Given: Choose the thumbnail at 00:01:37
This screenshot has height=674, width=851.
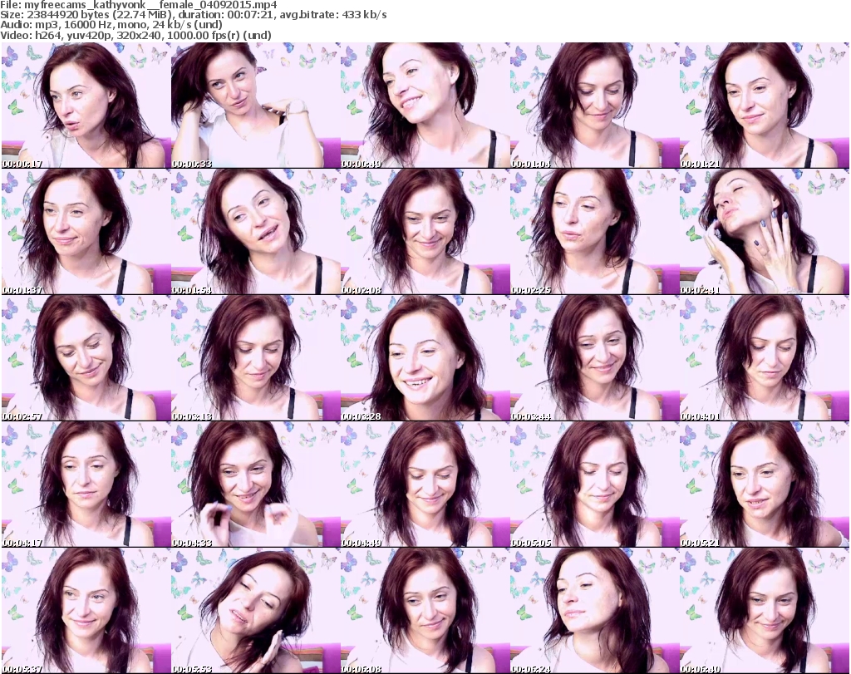Looking at the screenshot, I should pos(86,232).
